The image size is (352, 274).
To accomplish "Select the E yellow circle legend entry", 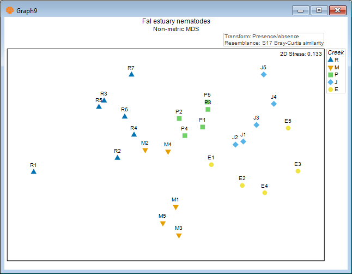I will [x=333, y=89].
